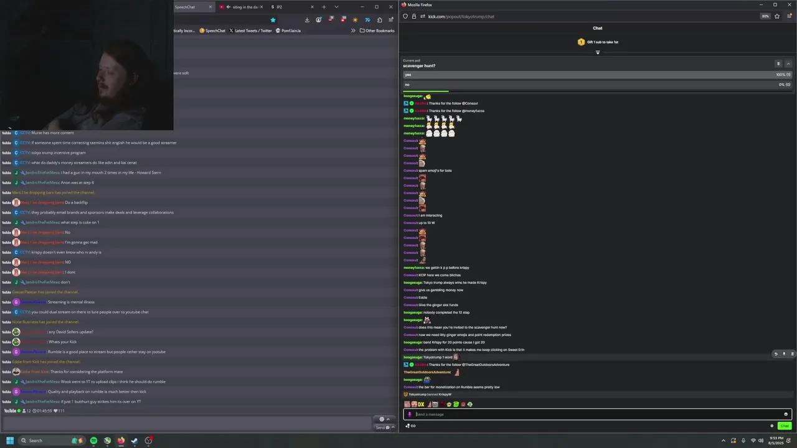This screenshot has width=797, height=448.
Task: Show hidden system tray icons
Action: coord(724,441)
